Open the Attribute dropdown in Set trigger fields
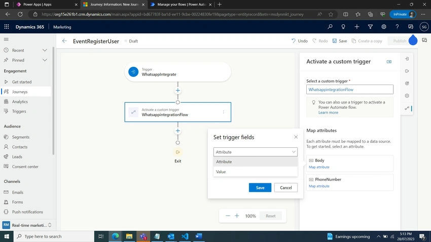The height and width of the screenshot is (242, 431). [x=256, y=152]
